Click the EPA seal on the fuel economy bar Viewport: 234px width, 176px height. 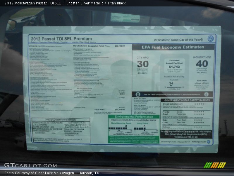point(138,94)
